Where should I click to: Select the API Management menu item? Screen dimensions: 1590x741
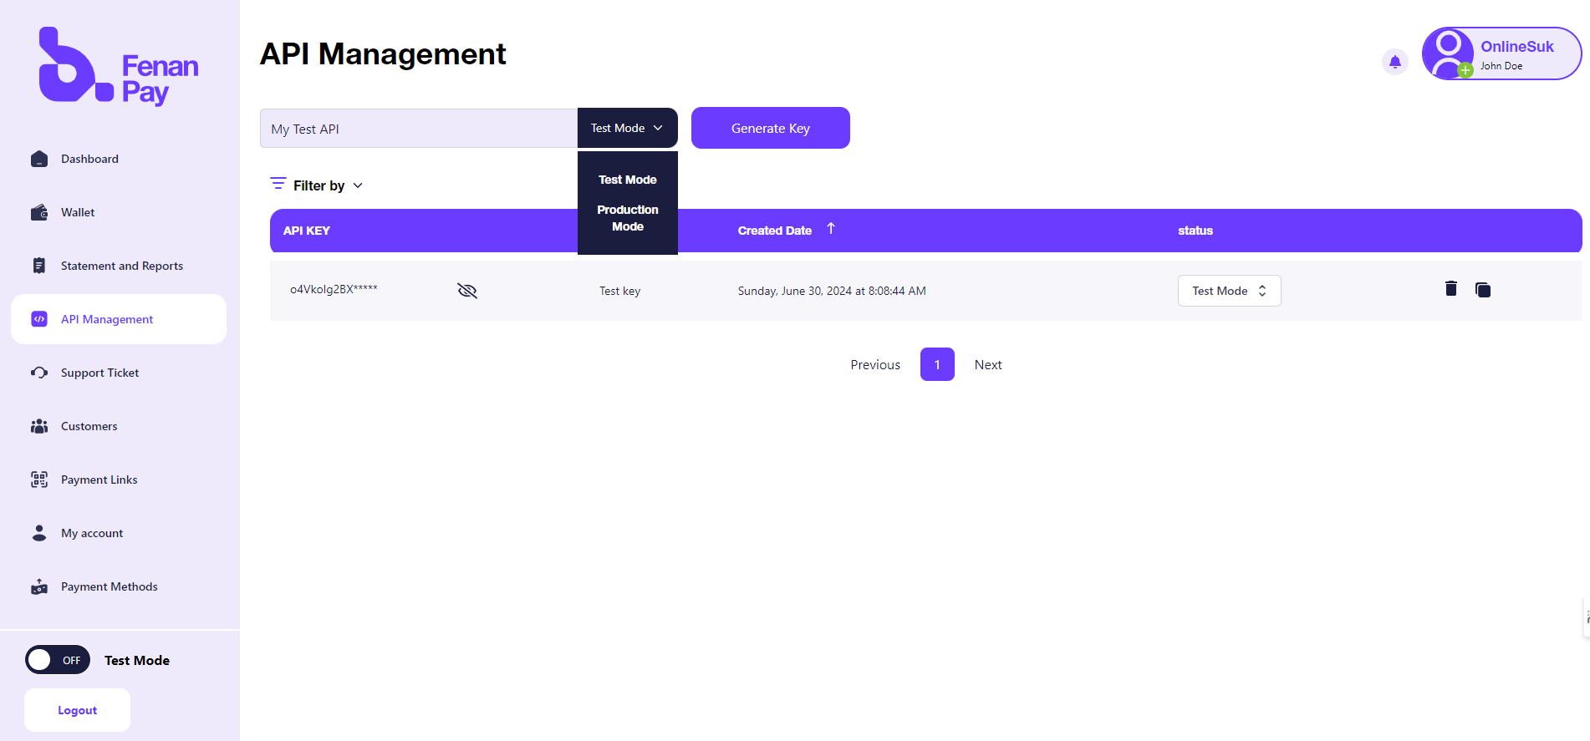pyautogui.click(x=119, y=319)
